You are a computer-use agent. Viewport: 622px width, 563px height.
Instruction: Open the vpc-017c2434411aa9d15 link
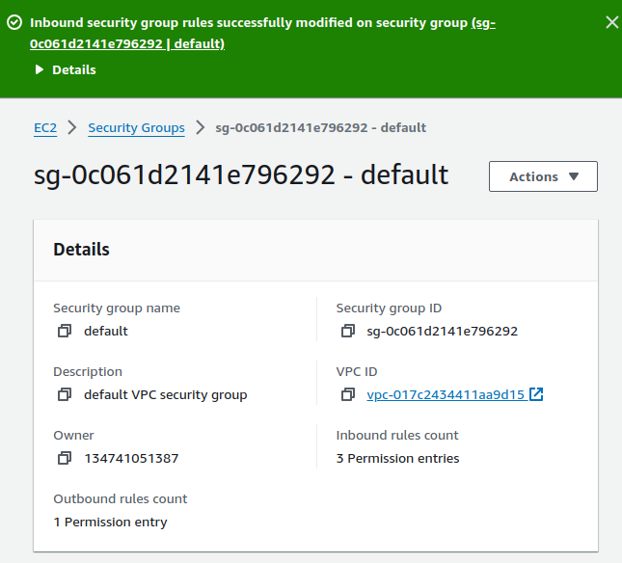click(x=445, y=394)
